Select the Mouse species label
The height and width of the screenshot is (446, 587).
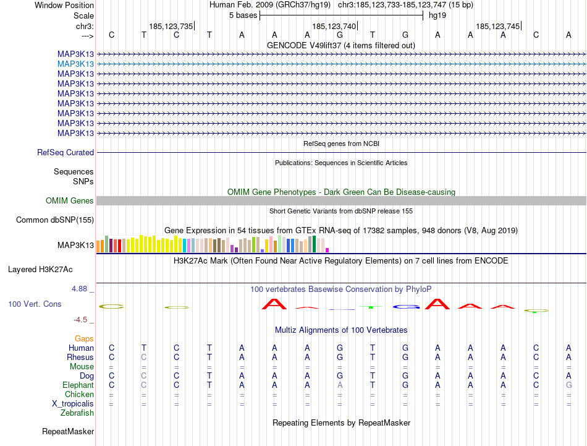pos(82,367)
